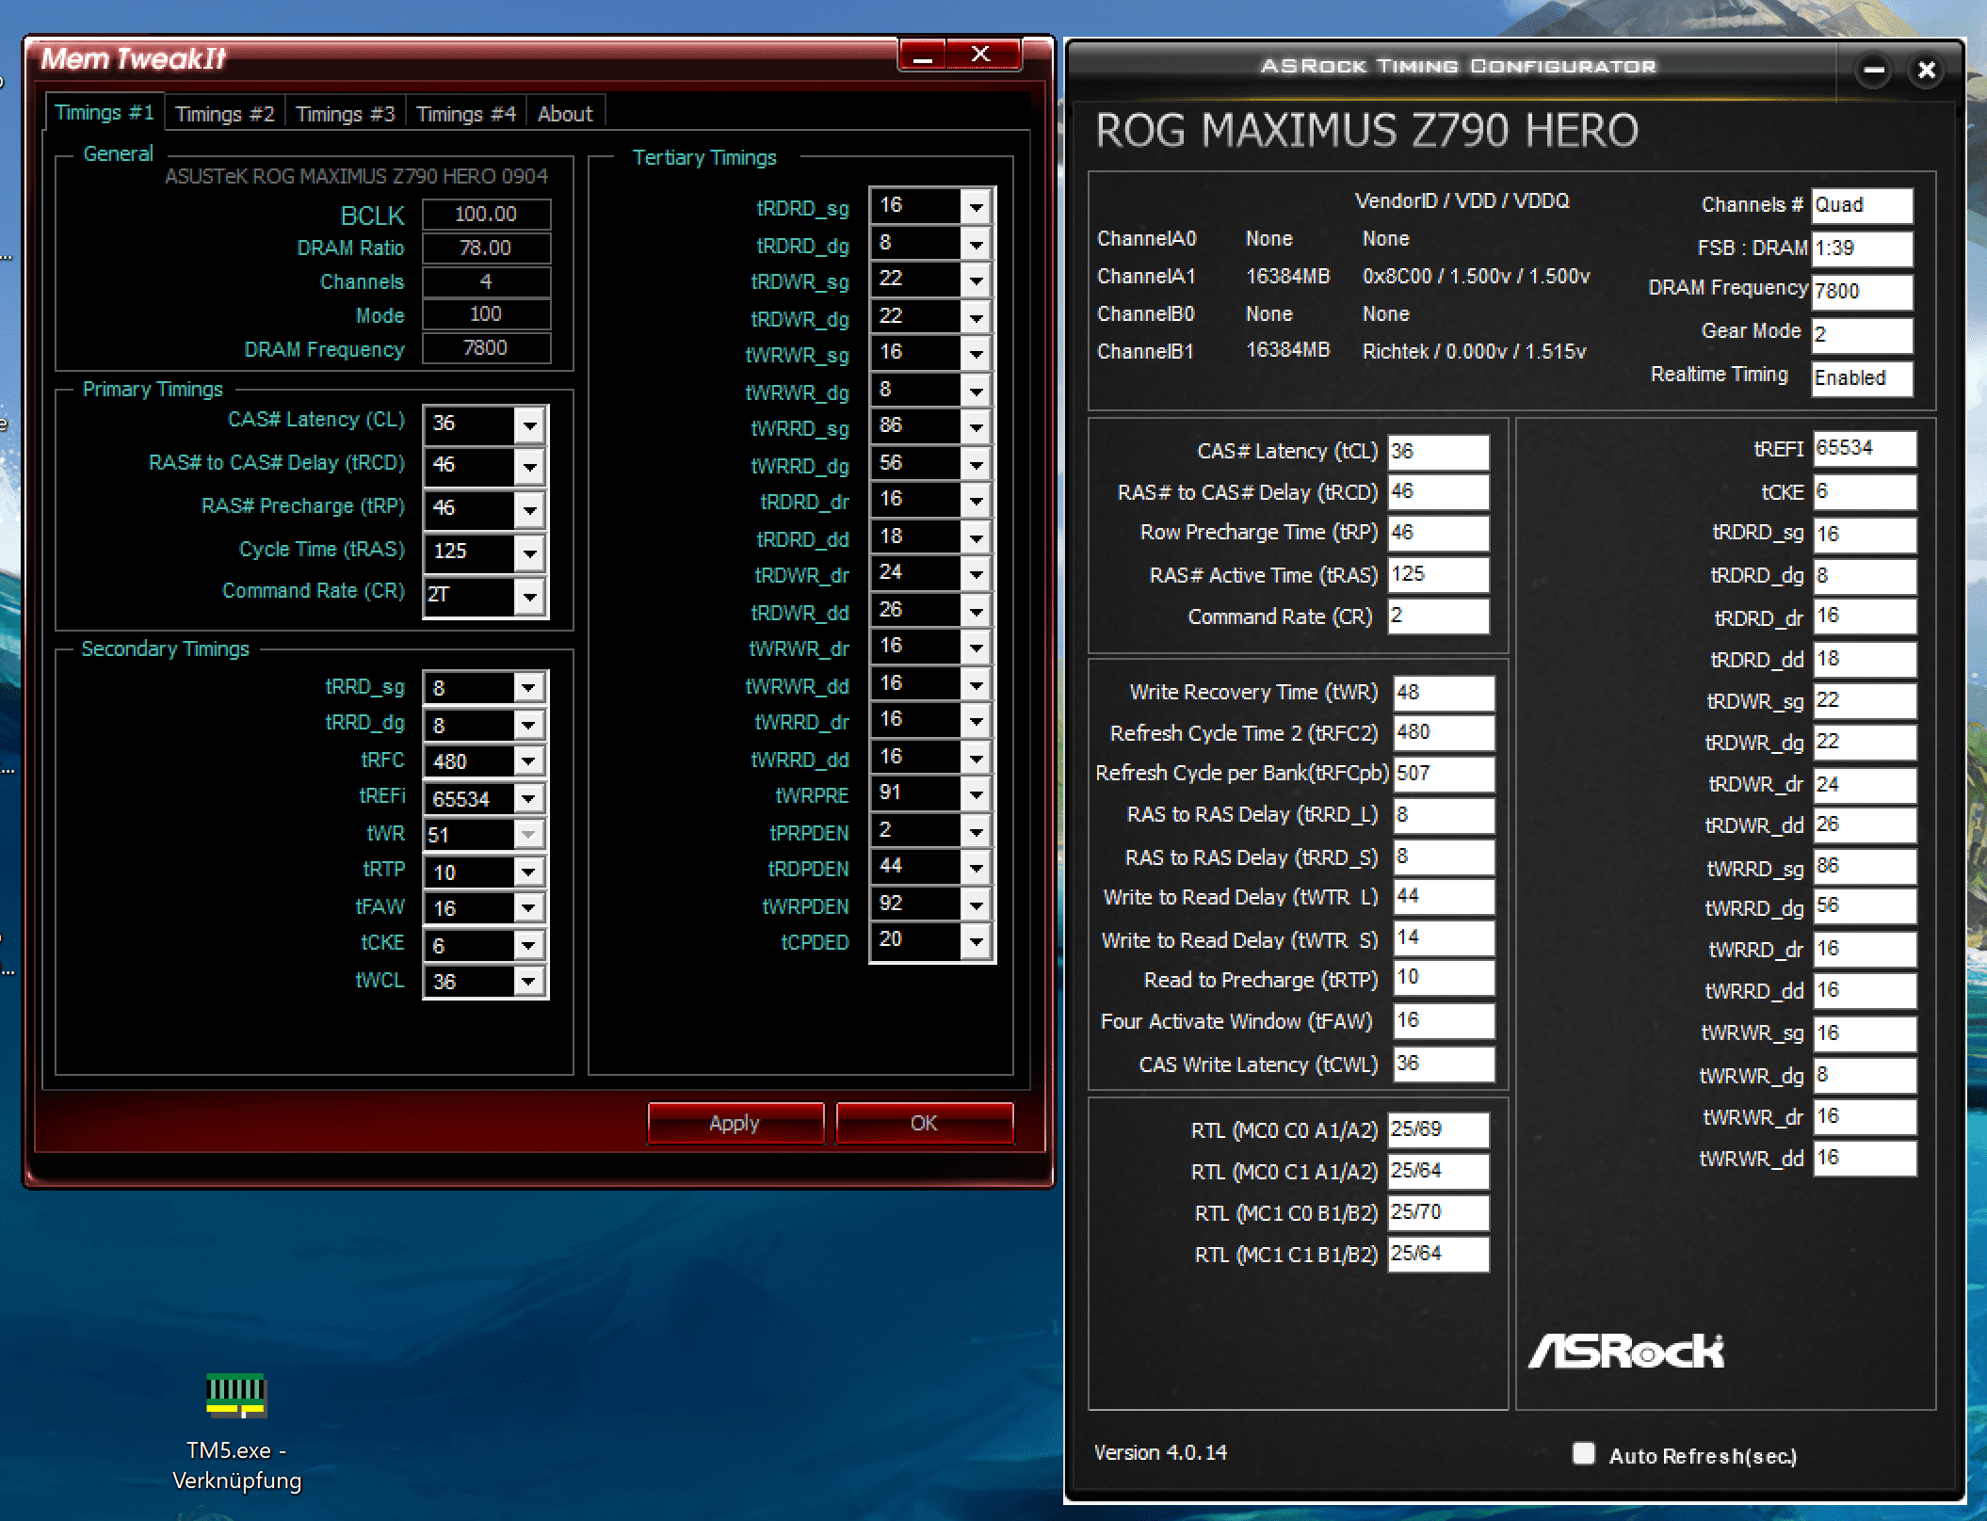Expand the tREFi dropdown arrow
1987x1521 pixels.
(x=528, y=799)
